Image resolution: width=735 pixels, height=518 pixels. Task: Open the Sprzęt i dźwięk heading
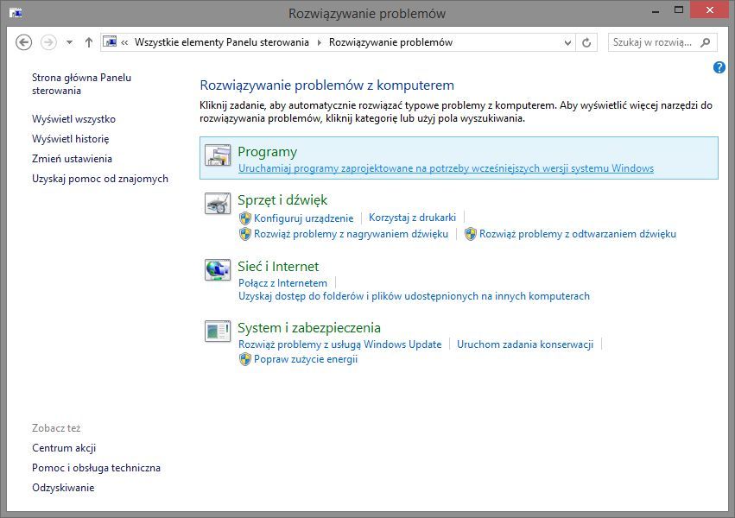282,200
